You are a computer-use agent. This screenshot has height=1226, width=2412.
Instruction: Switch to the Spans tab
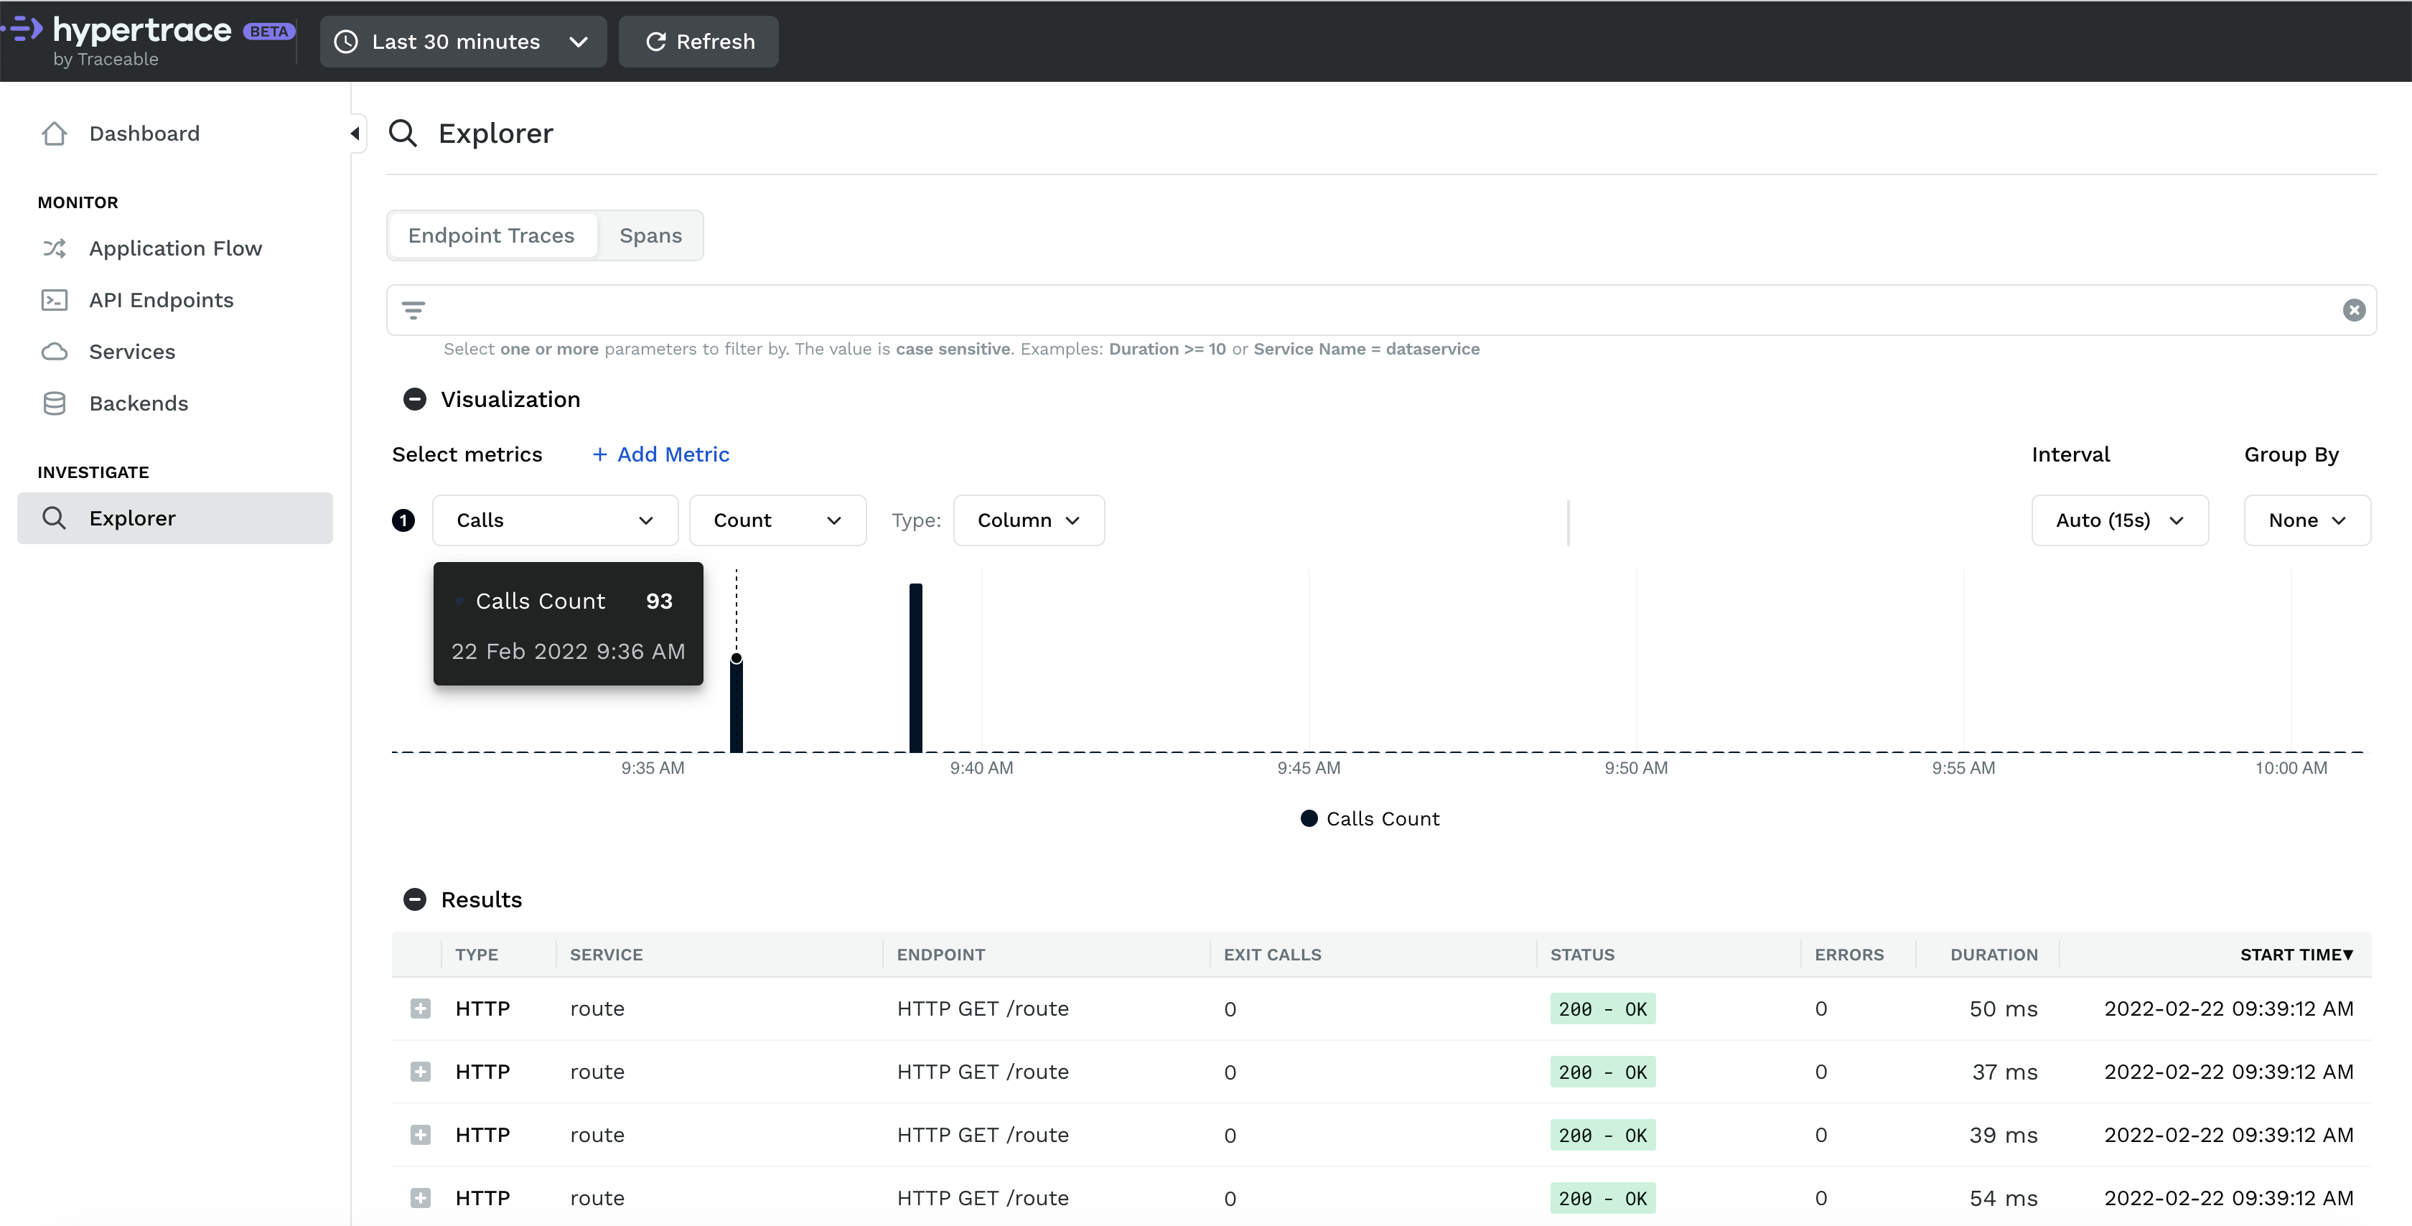[x=650, y=235]
